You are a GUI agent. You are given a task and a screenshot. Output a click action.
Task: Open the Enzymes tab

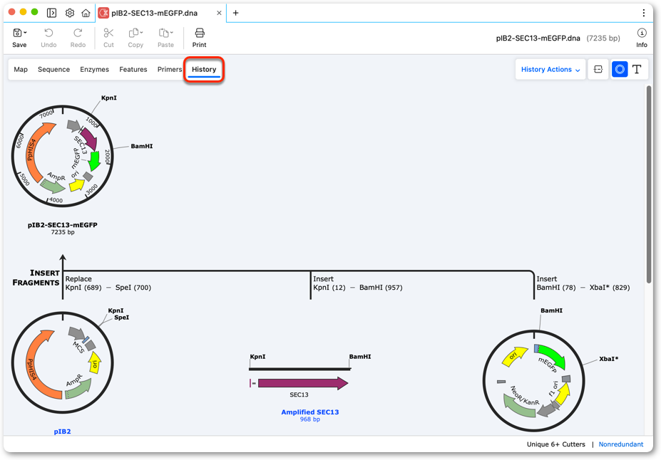pyautogui.click(x=94, y=70)
